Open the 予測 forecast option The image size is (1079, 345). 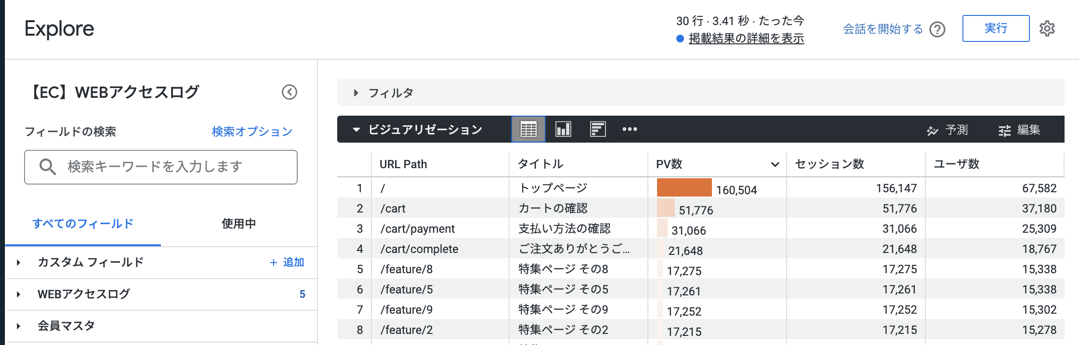click(947, 130)
